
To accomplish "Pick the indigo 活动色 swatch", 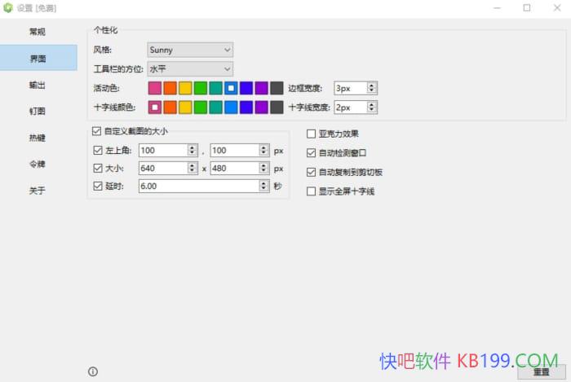I will 246,88.
